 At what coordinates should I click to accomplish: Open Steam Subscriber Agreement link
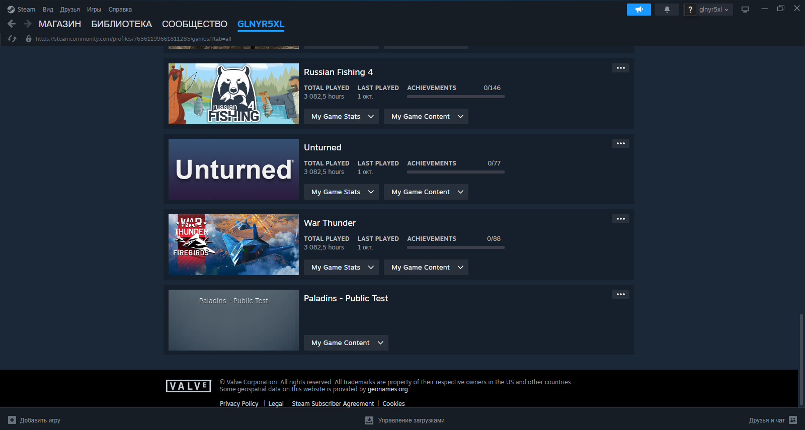333,403
